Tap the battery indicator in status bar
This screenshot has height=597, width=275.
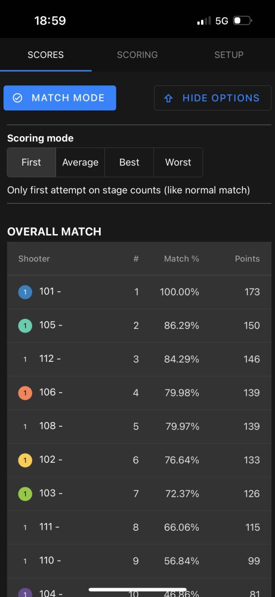[x=242, y=20]
